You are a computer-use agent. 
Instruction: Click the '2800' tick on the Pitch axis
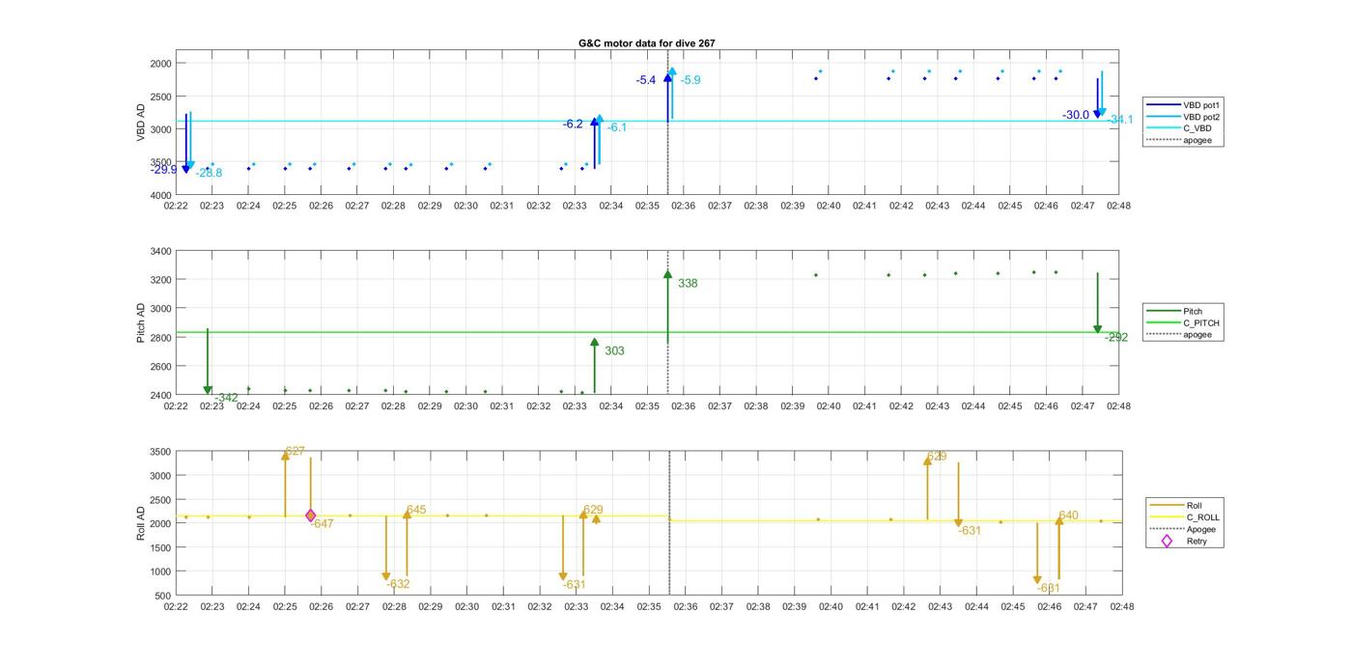159,338
